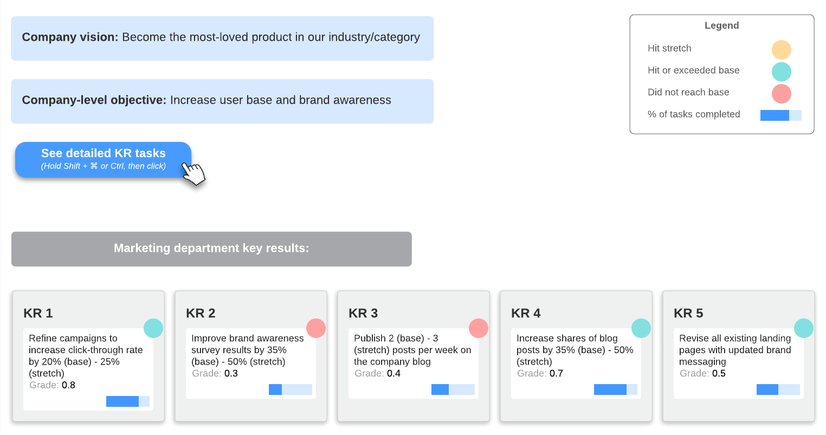
Task: Select the KR 5 card
Action: click(738, 356)
